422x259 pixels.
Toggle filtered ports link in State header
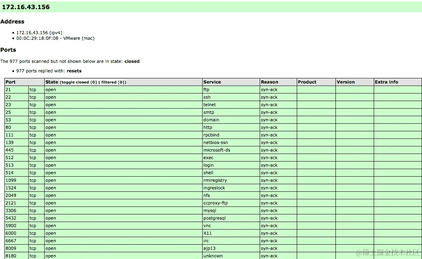112,82
